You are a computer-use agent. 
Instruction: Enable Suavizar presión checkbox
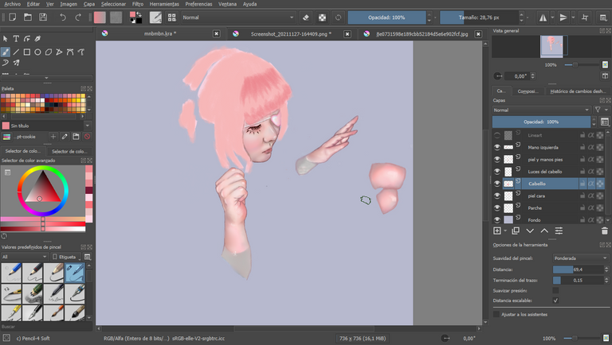tap(555, 290)
